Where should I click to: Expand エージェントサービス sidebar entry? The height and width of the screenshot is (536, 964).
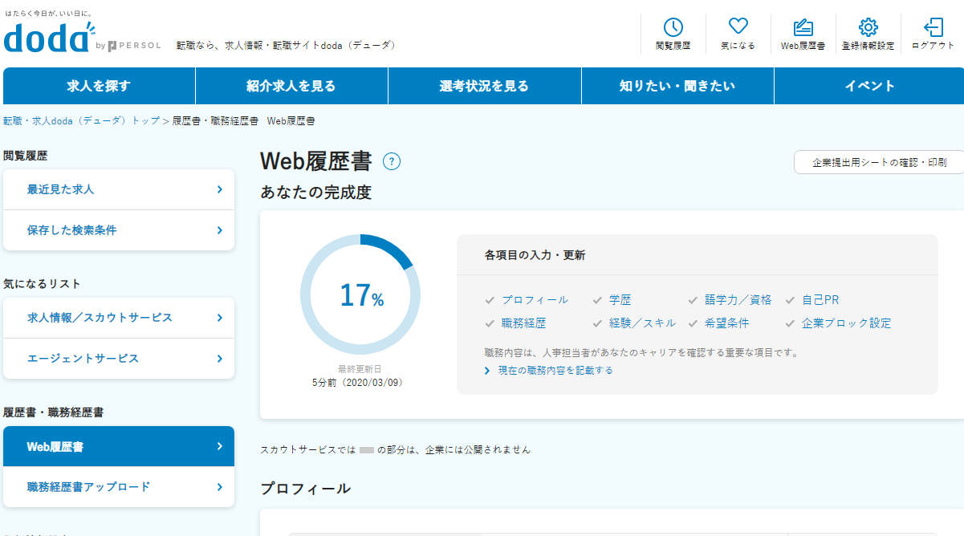(x=119, y=359)
